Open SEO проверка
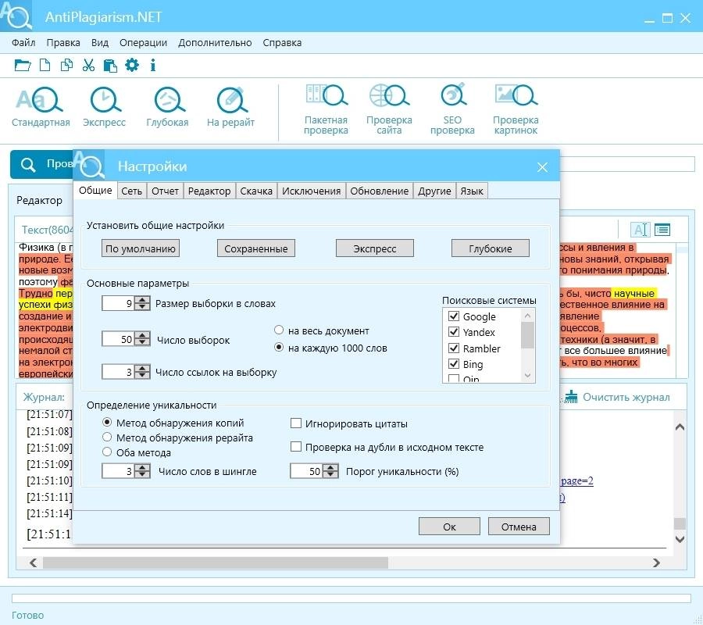This screenshot has height=625, width=703. [452, 110]
